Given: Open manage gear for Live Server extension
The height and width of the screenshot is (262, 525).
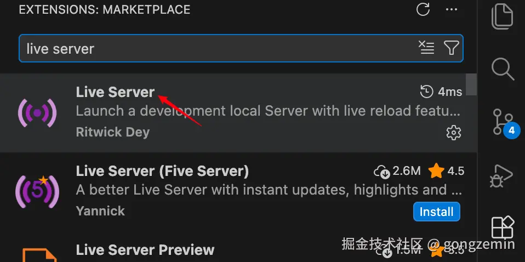Looking at the screenshot, I should pyautogui.click(x=454, y=133).
